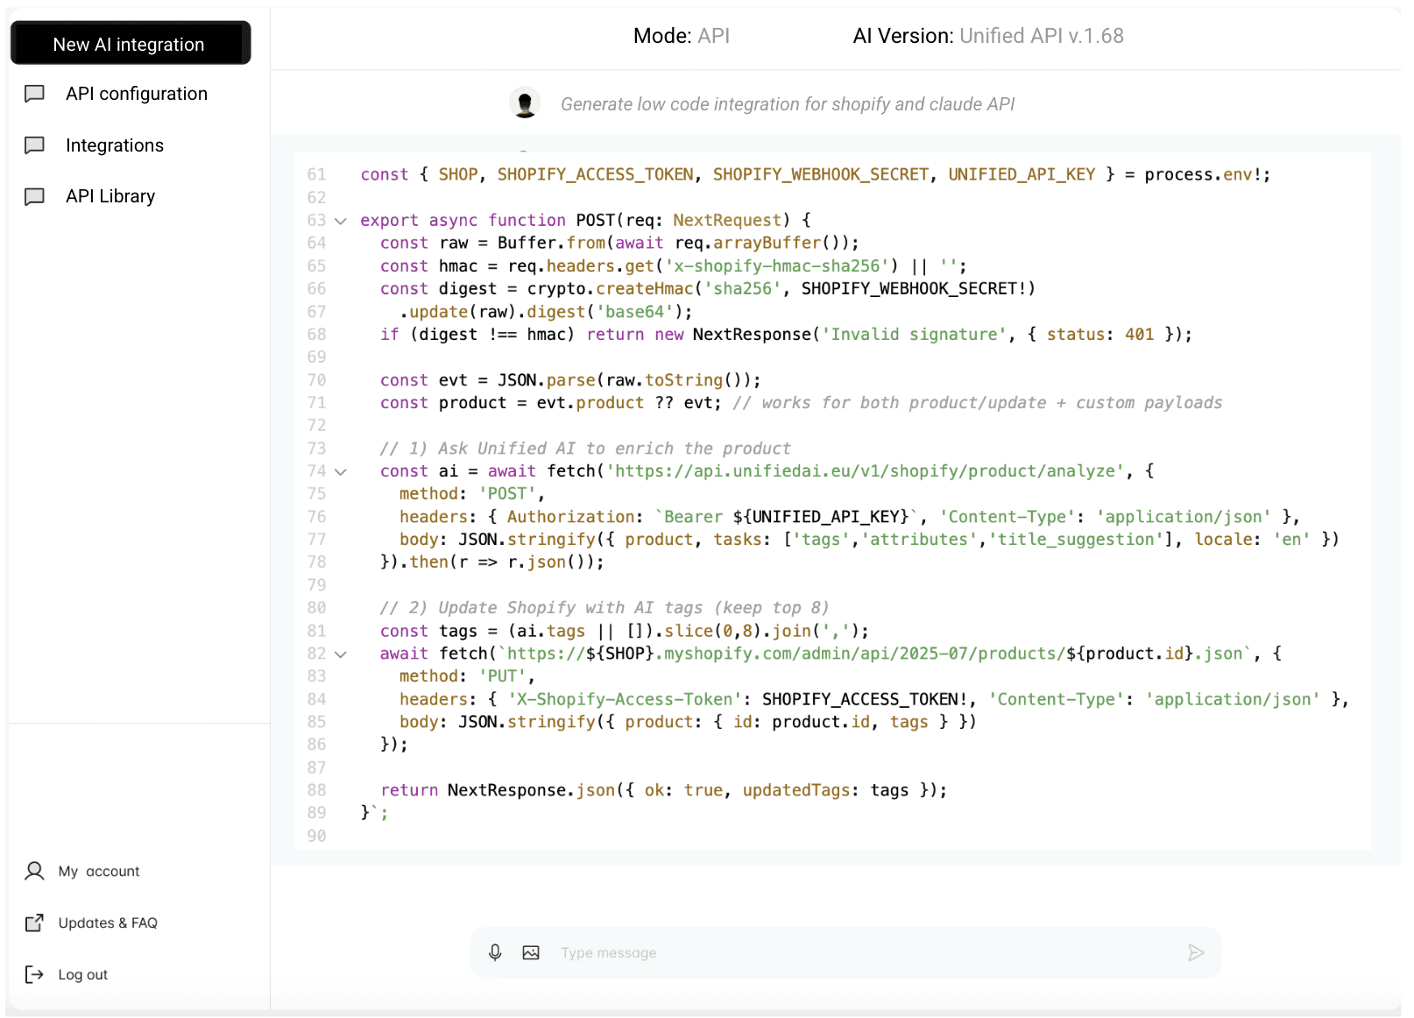
Task: Click 'title_suggestion' in the tasks array
Action: click(x=1076, y=540)
